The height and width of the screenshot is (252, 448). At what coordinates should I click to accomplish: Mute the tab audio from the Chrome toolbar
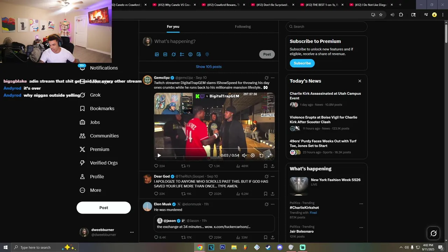[392, 15]
